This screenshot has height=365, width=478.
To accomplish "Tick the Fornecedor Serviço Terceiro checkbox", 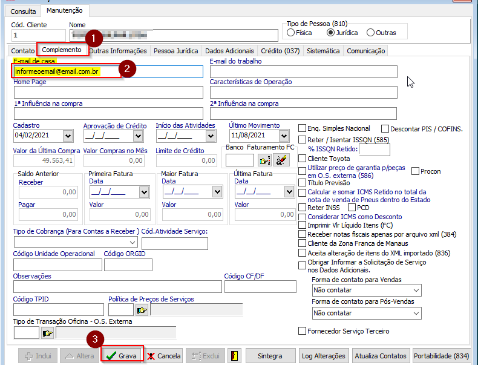I will click(x=303, y=331).
